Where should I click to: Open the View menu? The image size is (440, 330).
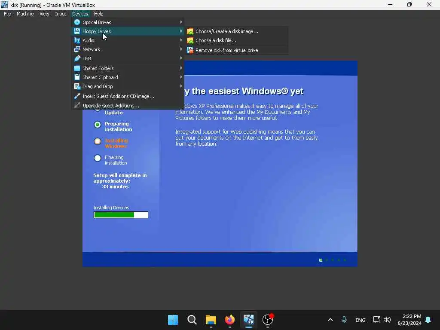point(44,14)
